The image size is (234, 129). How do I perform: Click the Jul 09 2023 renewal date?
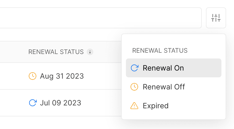tap(61, 103)
